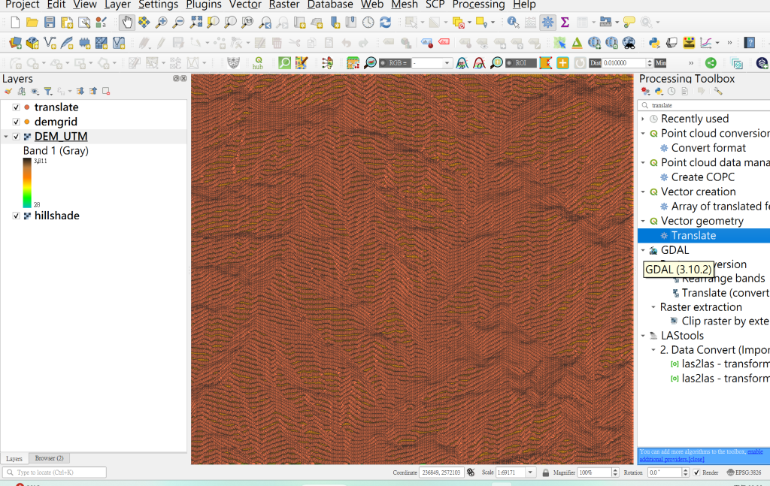Collapse the Vector geometry group
770x486 pixels.
click(x=643, y=221)
